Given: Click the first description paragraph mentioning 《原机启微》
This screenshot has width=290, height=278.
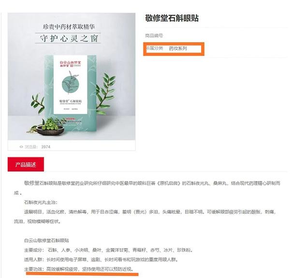Looking at the screenshot, I should 147,188.
